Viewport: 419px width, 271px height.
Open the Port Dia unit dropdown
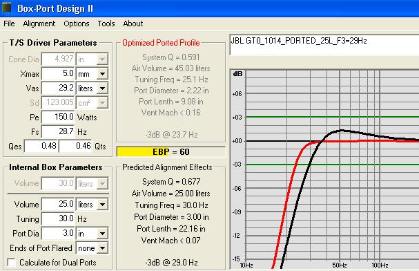click(x=102, y=234)
